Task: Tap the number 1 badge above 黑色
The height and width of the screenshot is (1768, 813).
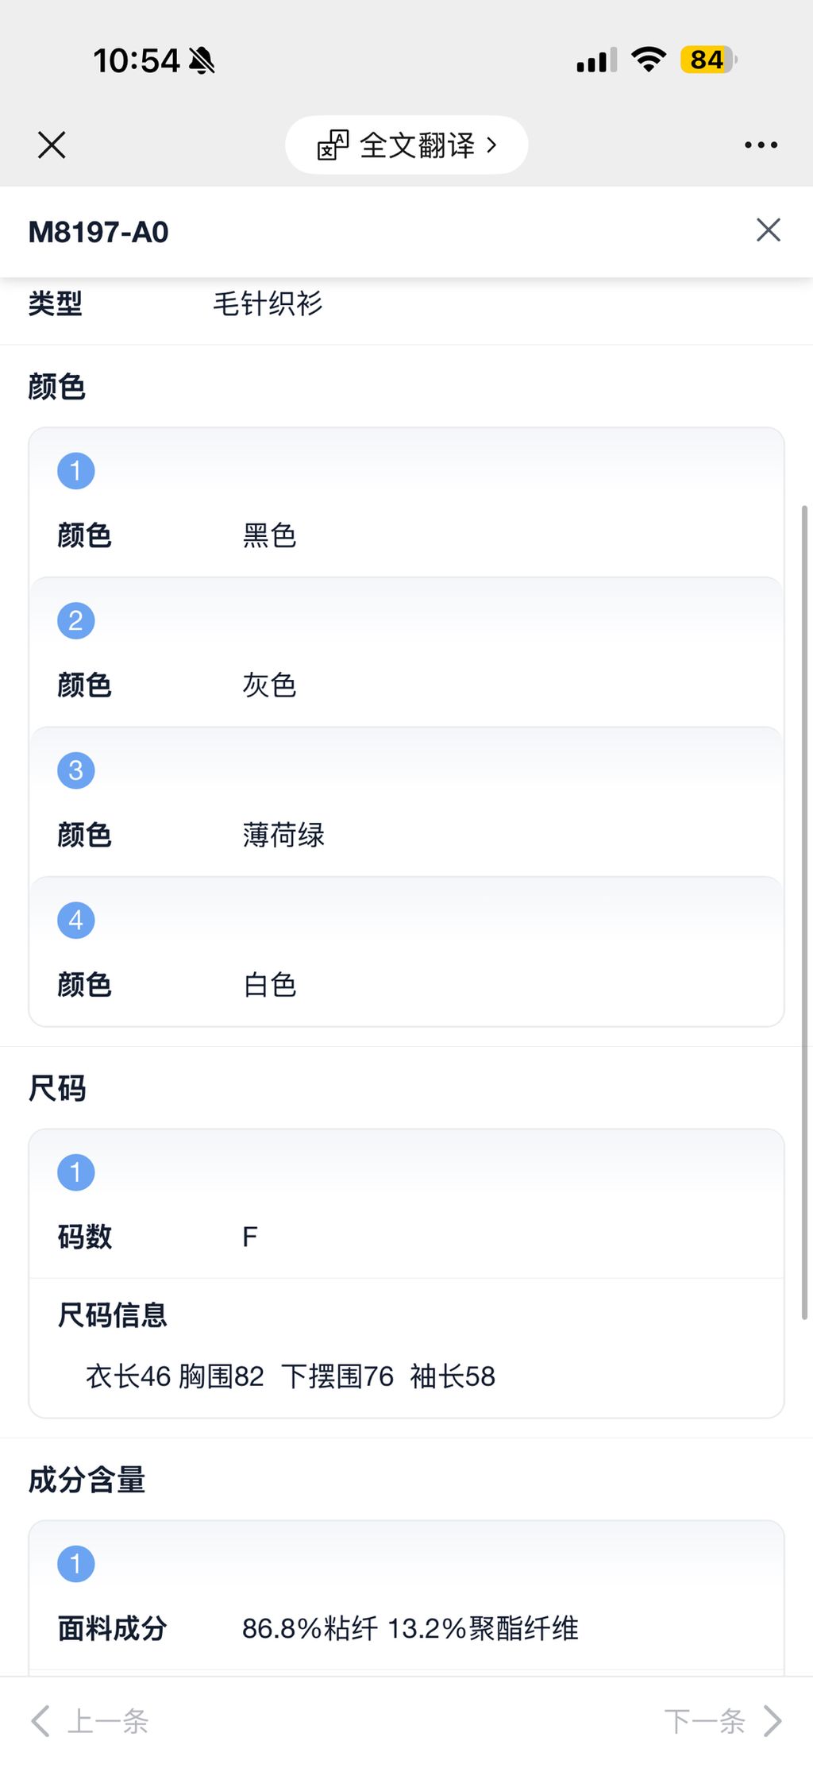Action: pos(76,471)
